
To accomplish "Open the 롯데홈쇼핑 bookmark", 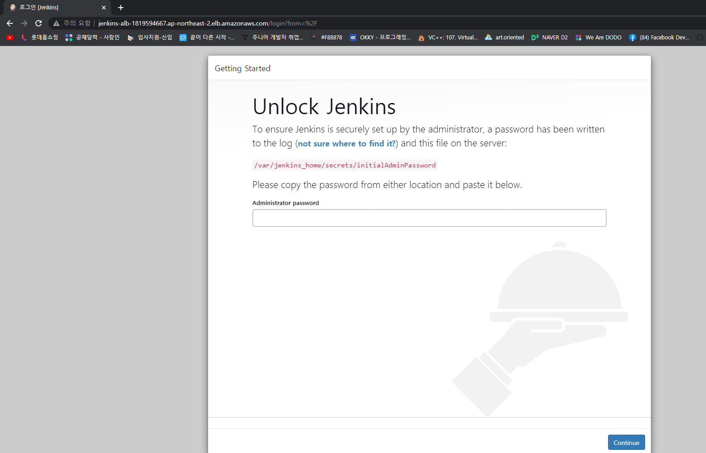I will (x=39, y=38).
